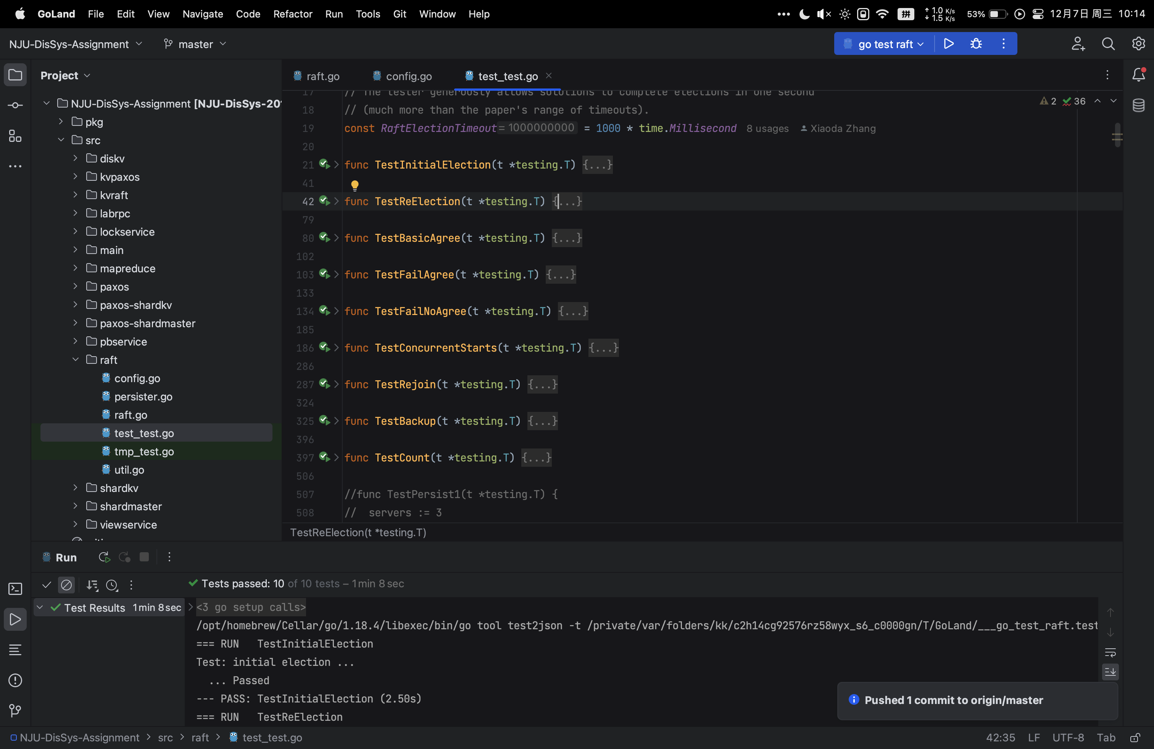Open Search Everywhere magnifier

pyautogui.click(x=1108, y=43)
